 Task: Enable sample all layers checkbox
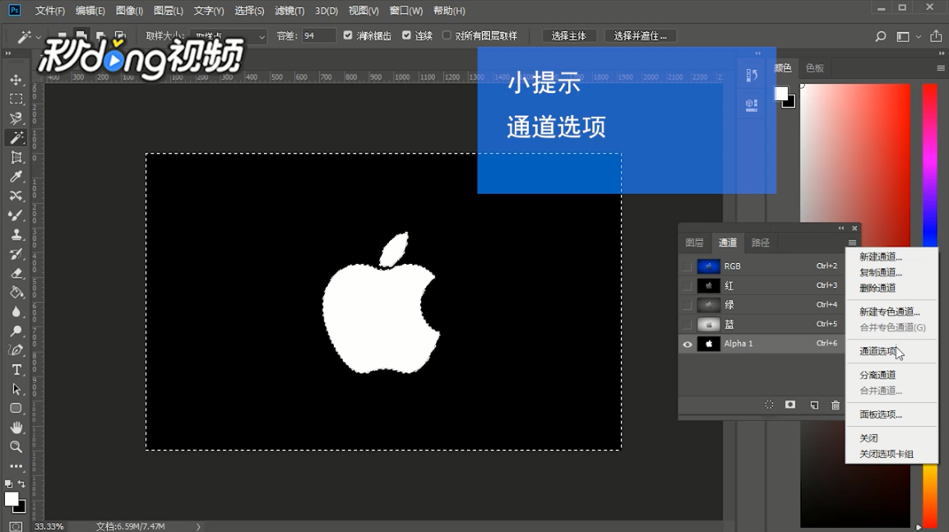[447, 35]
